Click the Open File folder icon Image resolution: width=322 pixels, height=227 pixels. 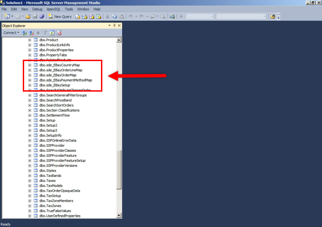coord(28,16)
